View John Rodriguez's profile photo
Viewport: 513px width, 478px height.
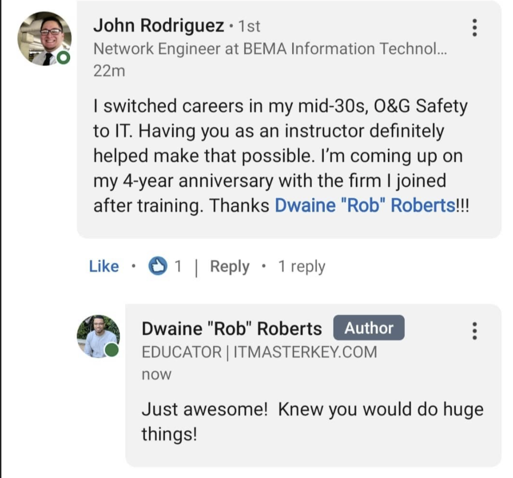click(45, 39)
